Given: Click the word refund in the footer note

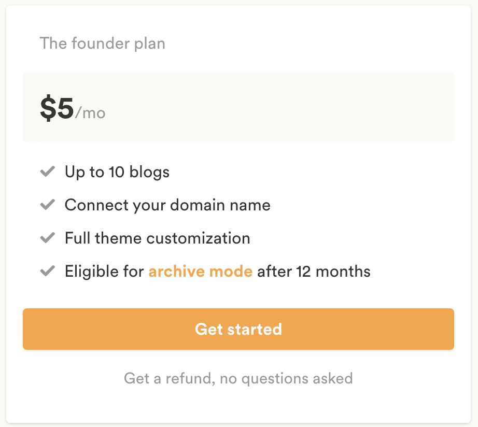Looking at the screenshot, I should click(190, 378).
